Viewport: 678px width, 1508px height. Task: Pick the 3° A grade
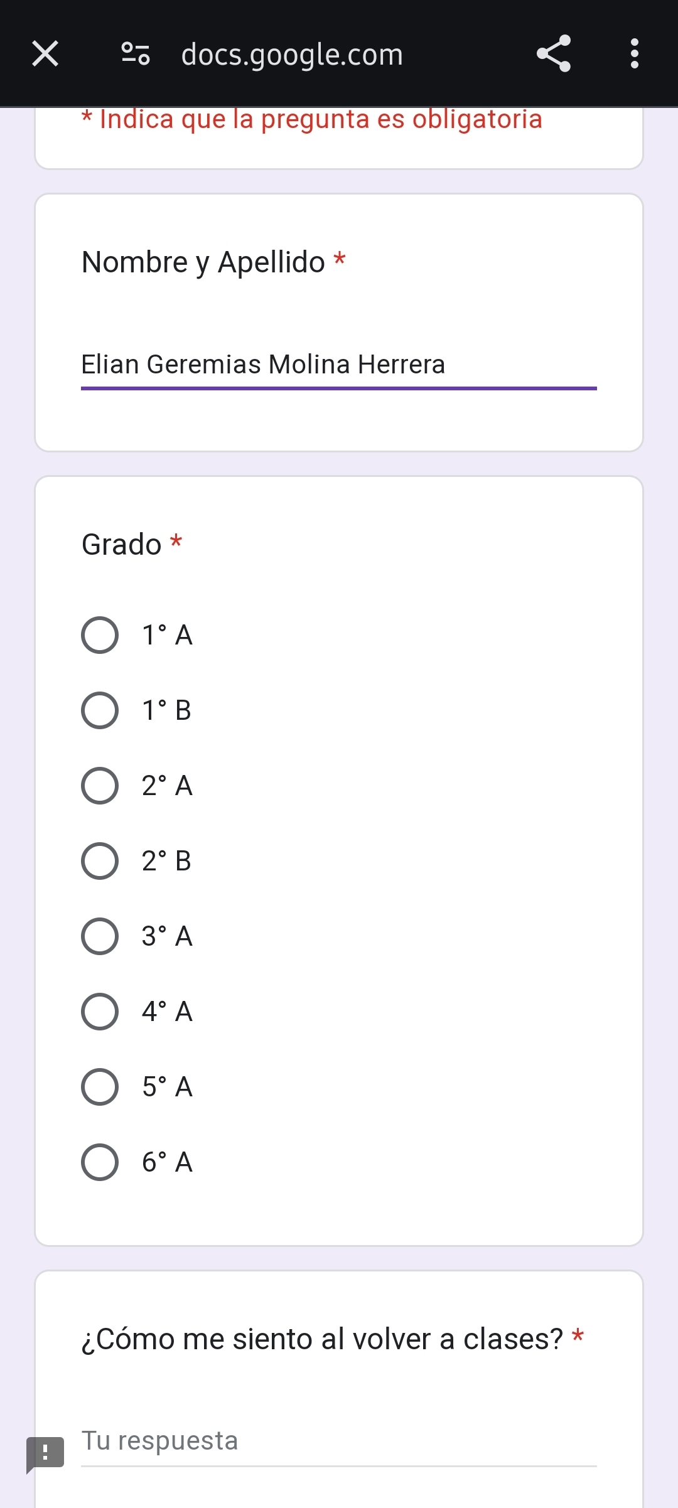(x=100, y=936)
